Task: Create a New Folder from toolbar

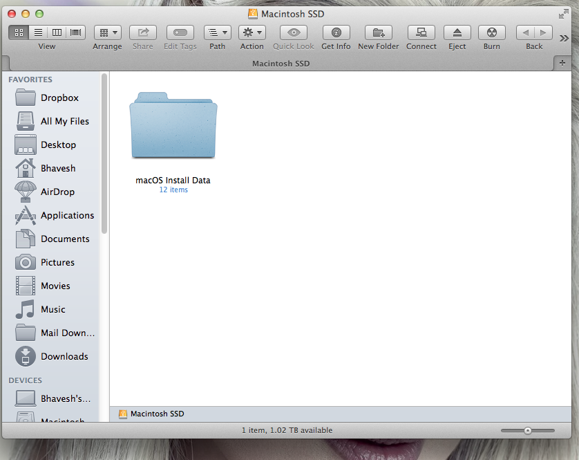Action: click(379, 33)
